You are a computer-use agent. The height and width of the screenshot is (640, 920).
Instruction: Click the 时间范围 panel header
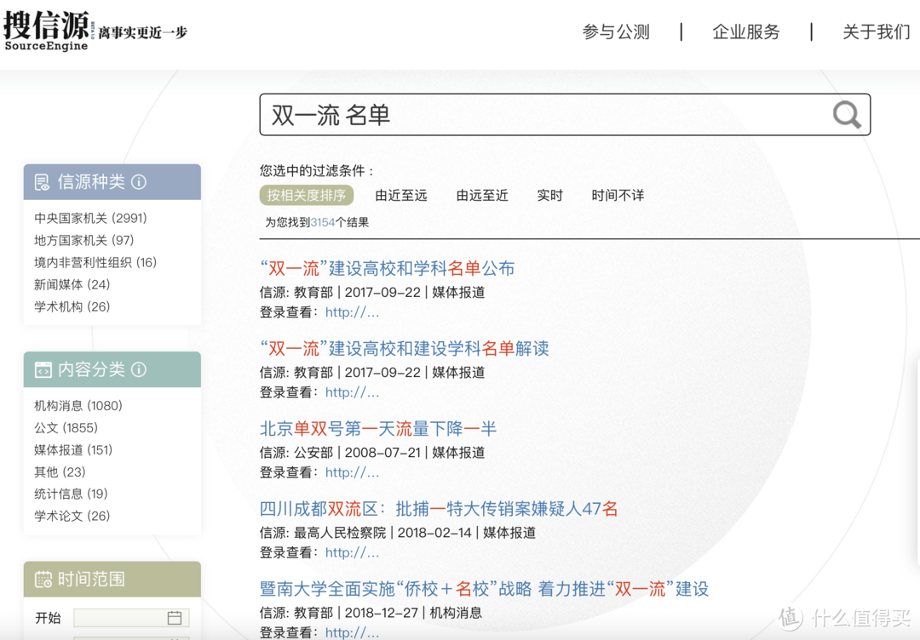[112, 580]
